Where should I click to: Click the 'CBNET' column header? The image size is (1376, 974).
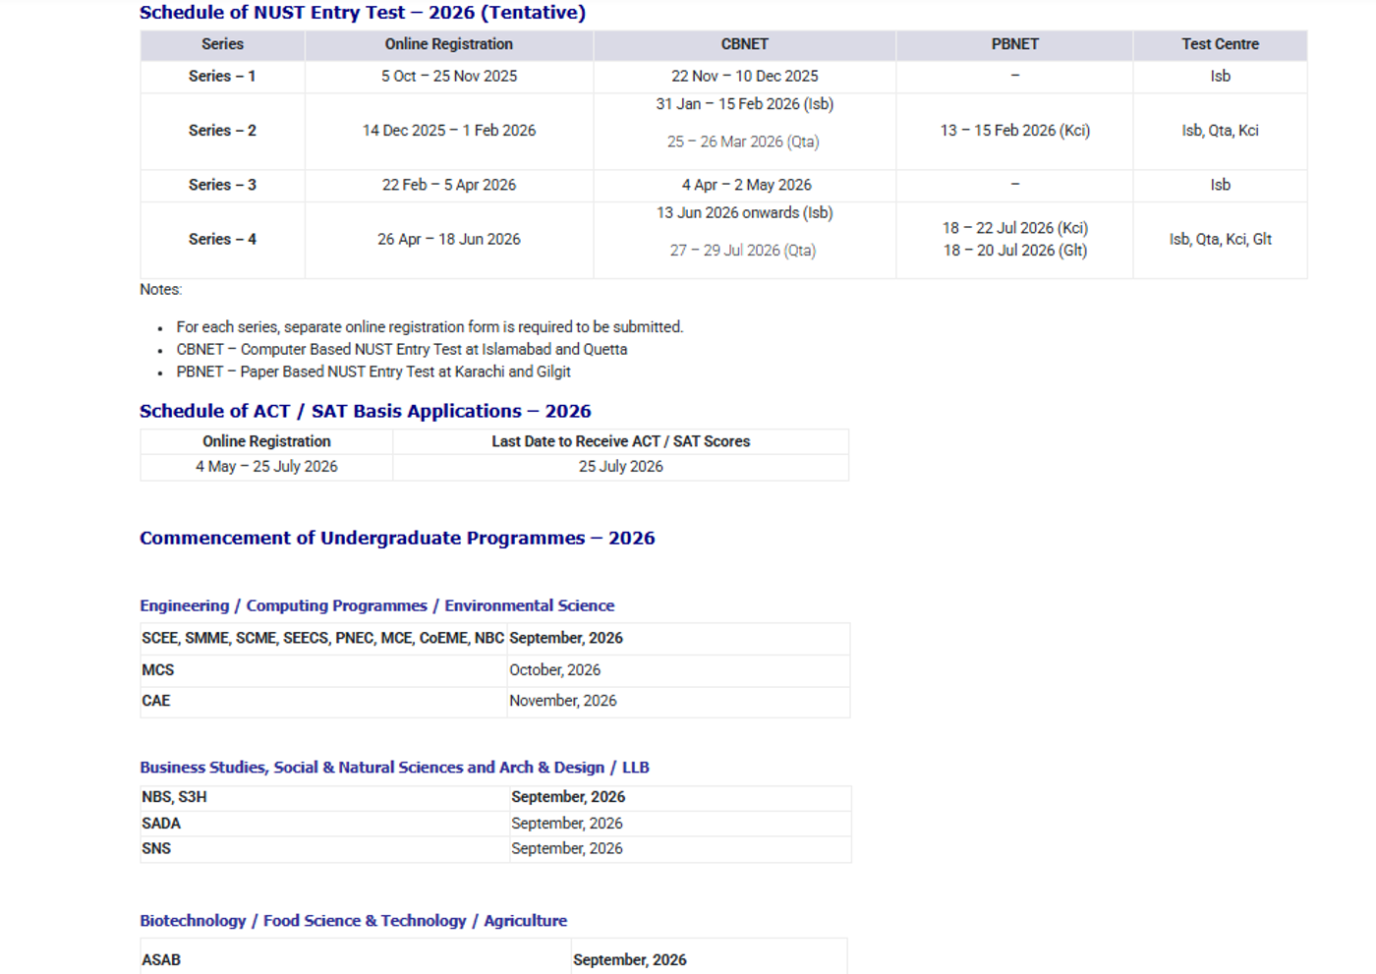pyautogui.click(x=745, y=44)
